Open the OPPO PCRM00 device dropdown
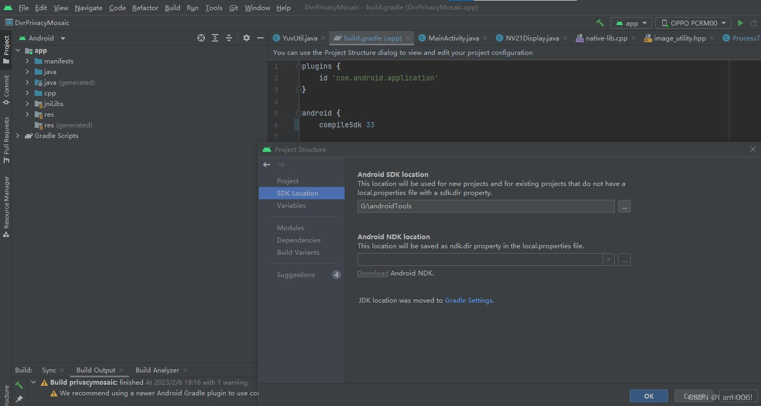Screen dimensions: 761x406 point(693,23)
